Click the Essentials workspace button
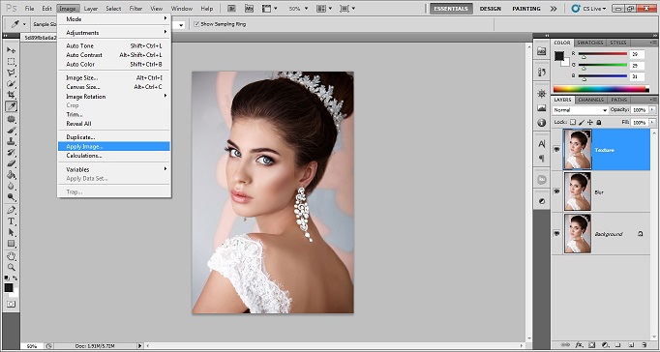This screenshot has height=352, width=660. (451, 9)
